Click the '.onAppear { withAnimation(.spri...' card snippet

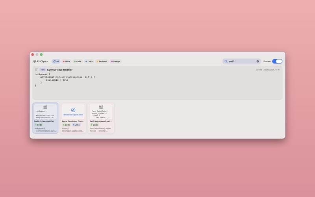(45, 130)
